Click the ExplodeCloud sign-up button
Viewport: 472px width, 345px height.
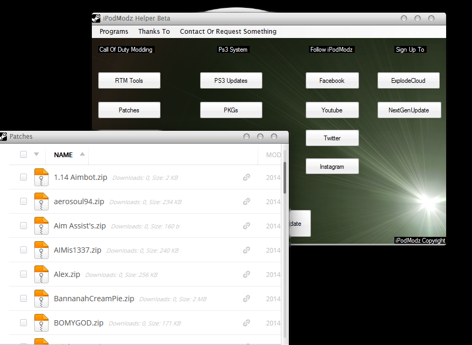point(409,81)
